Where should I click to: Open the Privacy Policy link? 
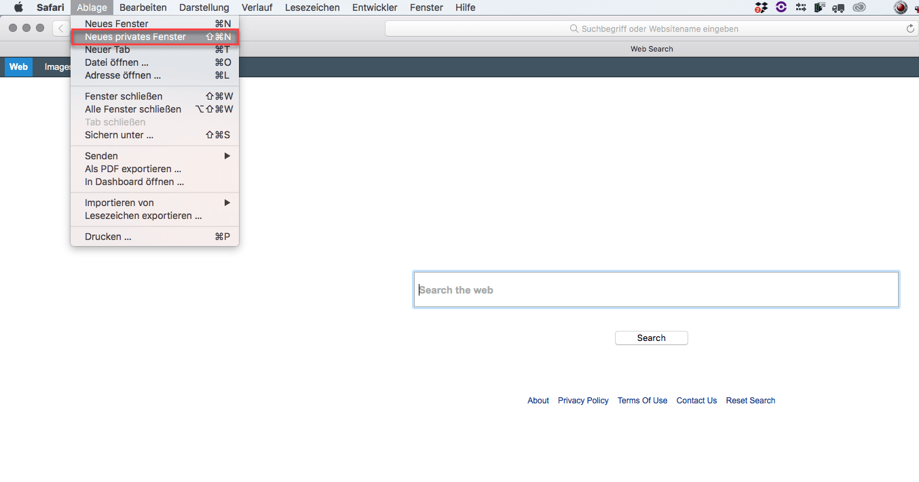(x=583, y=401)
